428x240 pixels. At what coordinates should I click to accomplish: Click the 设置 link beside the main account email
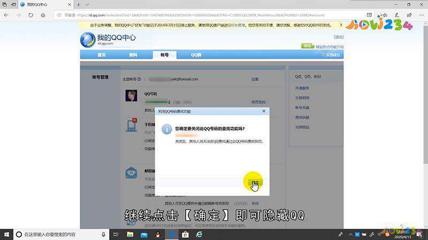pyautogui.click(x=255, y=79)
